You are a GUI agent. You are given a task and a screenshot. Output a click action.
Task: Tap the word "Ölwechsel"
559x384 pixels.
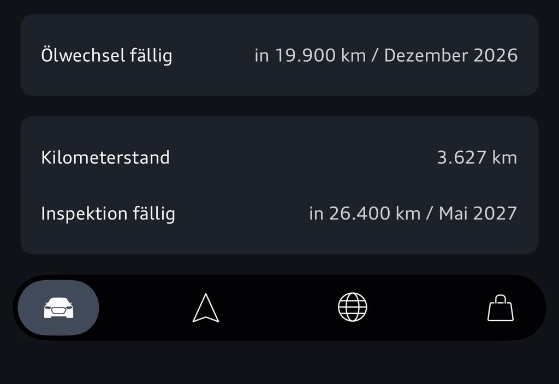coord(83,55)
